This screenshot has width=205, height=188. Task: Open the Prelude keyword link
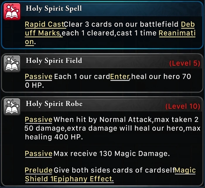point(39,170)
